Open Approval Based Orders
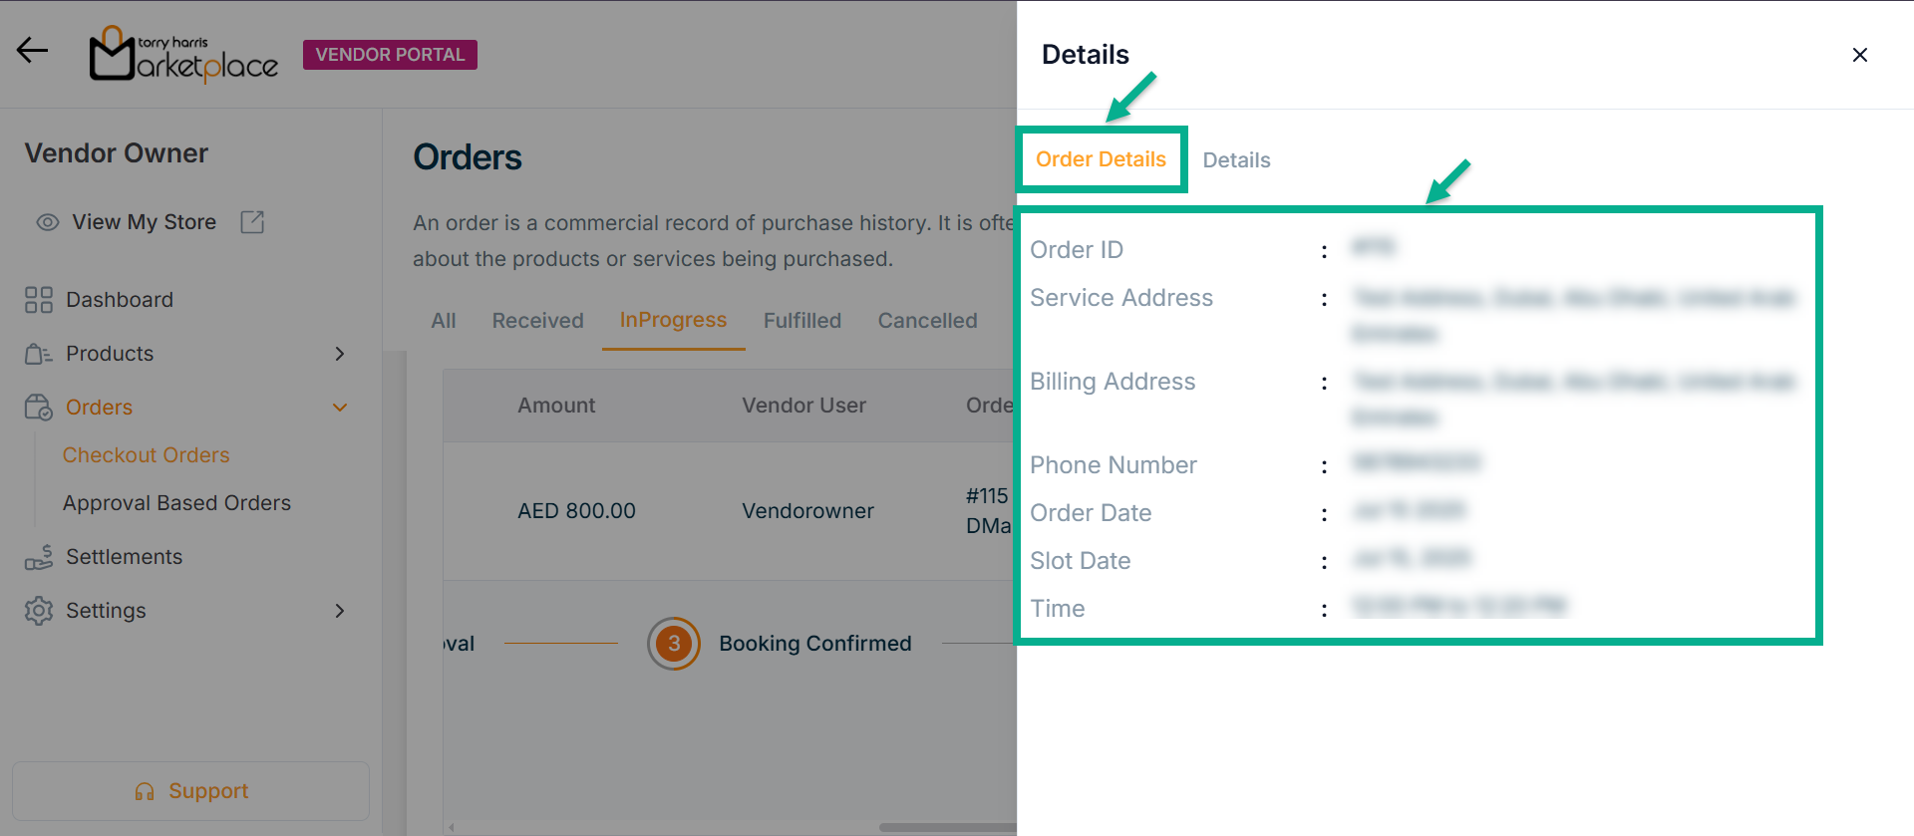1914x836 pixels. (x=176, y=503)
